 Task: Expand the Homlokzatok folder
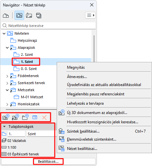pos(7,104)
